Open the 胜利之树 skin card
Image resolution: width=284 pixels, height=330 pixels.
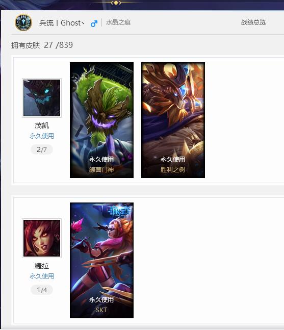tap(173, 120)
